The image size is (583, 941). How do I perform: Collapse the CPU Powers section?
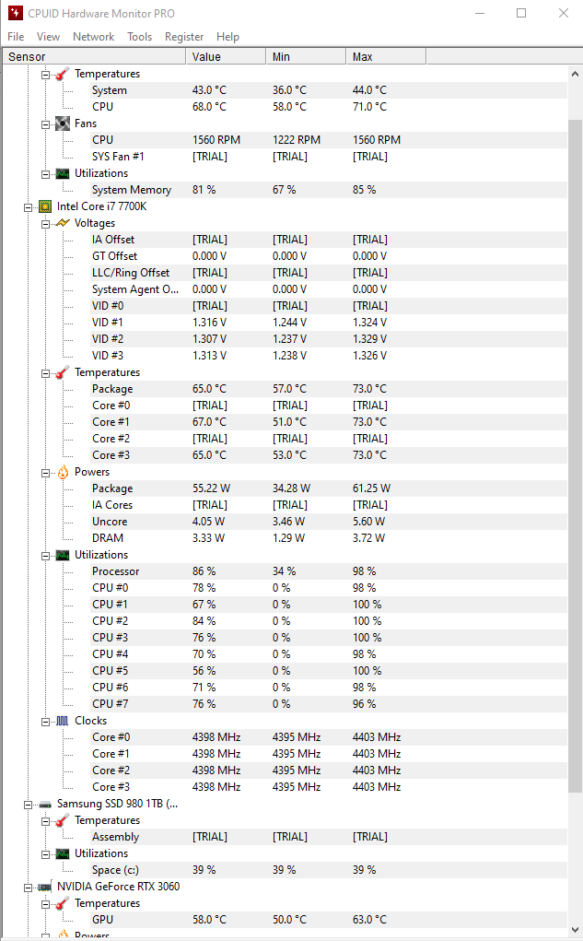click(x=45, y=473)
